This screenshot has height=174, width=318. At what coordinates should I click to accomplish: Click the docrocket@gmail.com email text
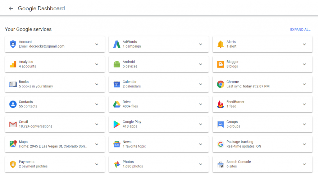[x=47, y=46]
